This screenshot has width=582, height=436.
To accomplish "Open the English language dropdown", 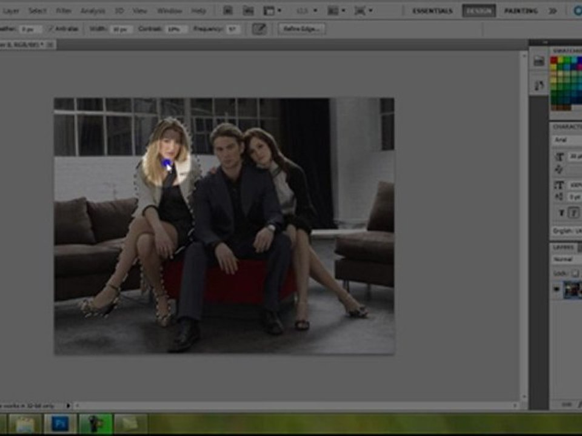I will (567, 231).
